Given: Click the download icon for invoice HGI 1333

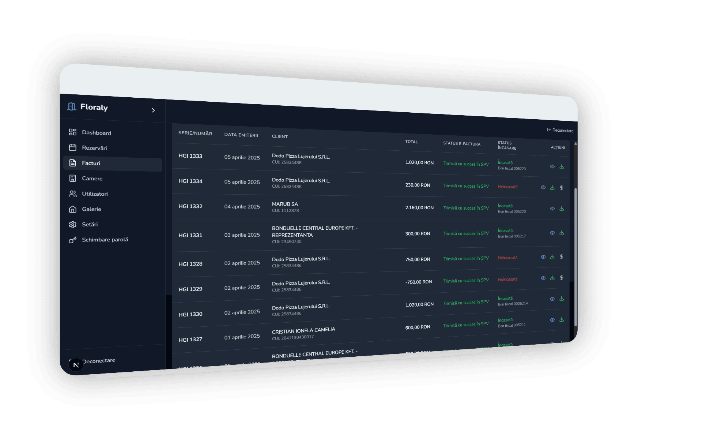Looking at the screenshot, I should pyautogui.click(x=562, y=167).
